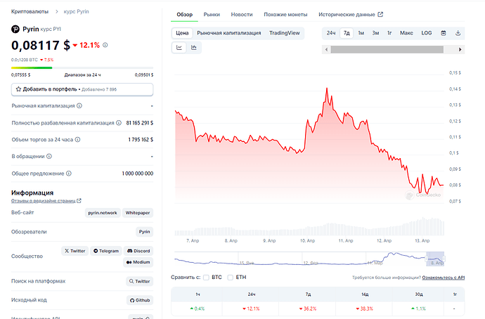Click 81 165 291 $ valuation value
The width and height of the screenshot is (485, 319).
(x=139, y=123)
